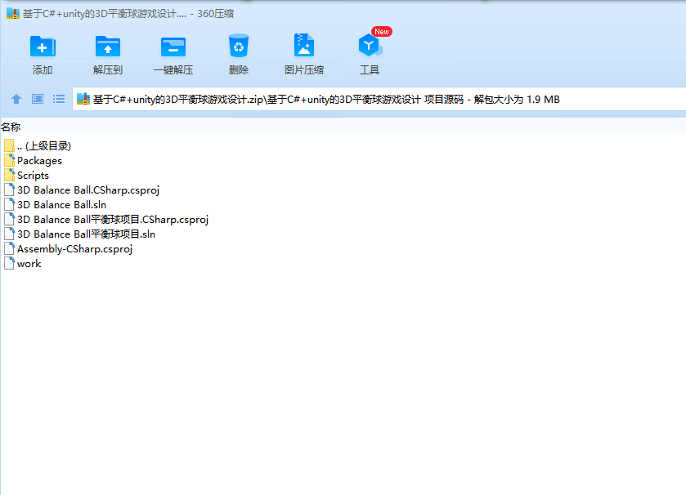Select the work file
Image resolution: width=686 pixels, height=495 pixels.
pos(23,264)
